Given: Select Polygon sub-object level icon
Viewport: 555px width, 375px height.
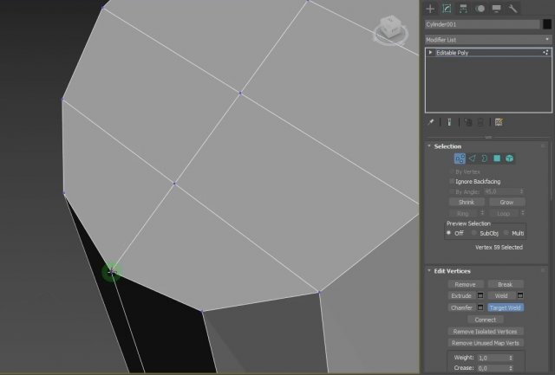Looking at the screenshot, I should (x=498, y=158).
